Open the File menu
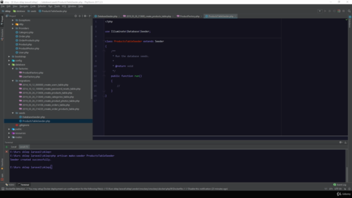Viewport: 352px width, 198px height. (x=3, y=6)
